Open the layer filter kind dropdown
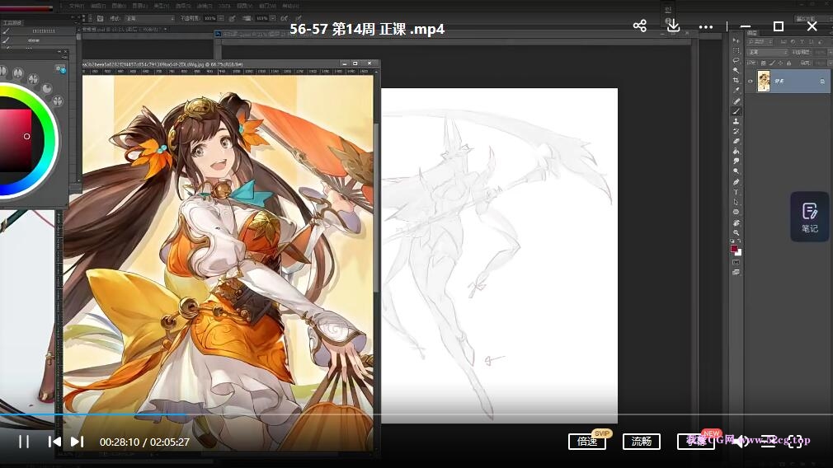 [x=759, y=41]
